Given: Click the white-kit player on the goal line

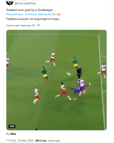Looking at the screenshot, I should coord(103,70).
